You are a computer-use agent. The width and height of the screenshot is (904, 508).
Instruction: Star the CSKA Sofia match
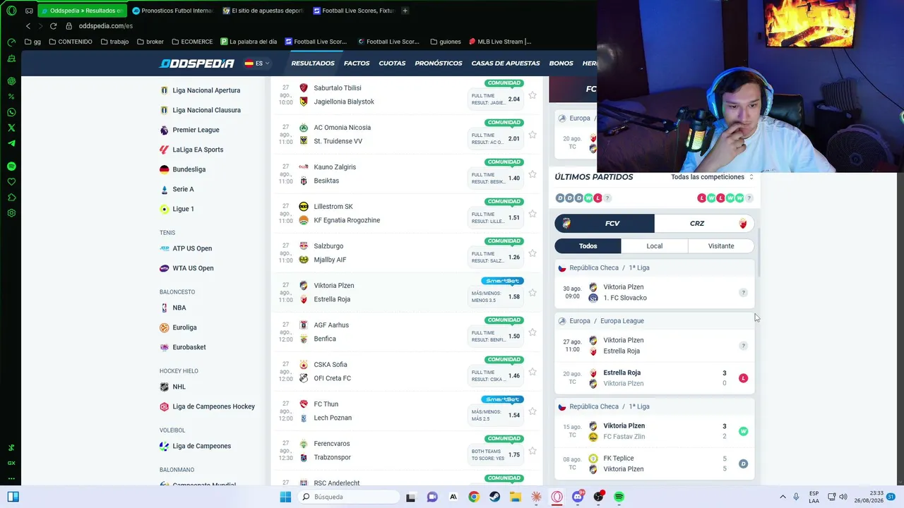[533, 372]
